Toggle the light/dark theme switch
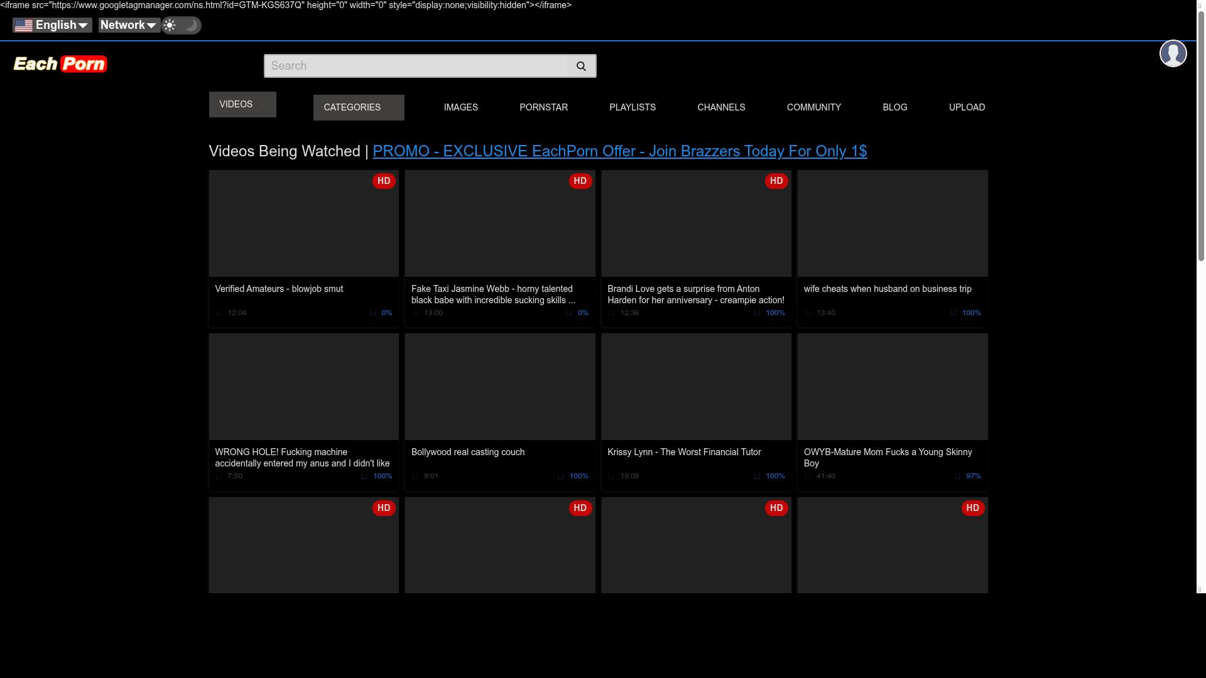 point(181,25)
